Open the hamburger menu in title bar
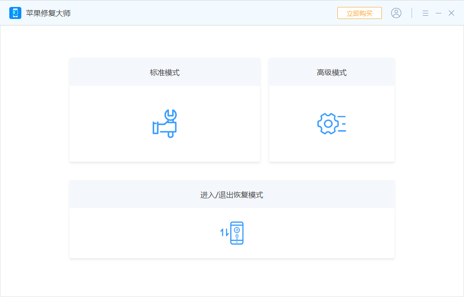Viewport: 464px width, 297px height. click(x=425, y=13)
